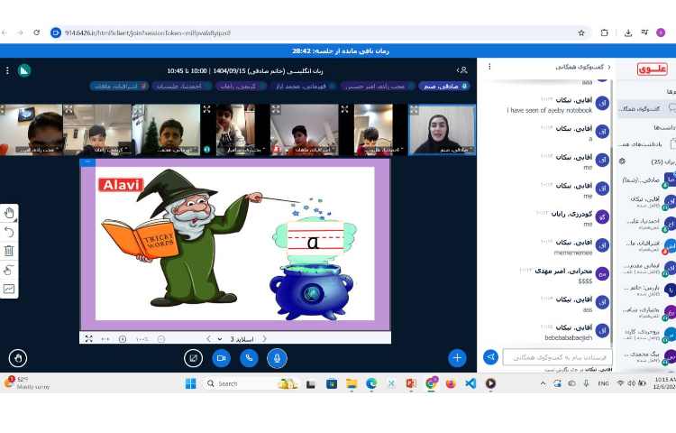The width and height of the screenshot is (676, 433).
Task: Click the send chat message button
Action: click(x=490, y=357)
